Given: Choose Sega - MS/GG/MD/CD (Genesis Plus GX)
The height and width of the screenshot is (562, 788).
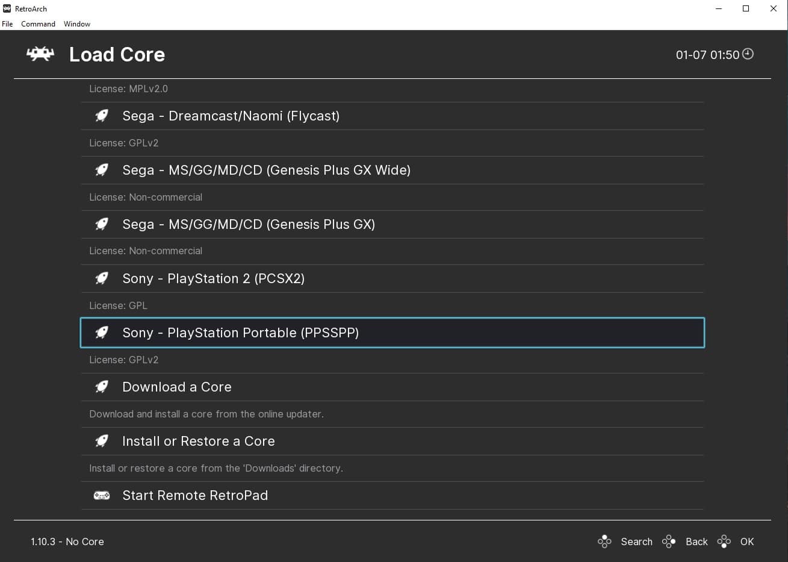Looking at the screenshot, I should [x=392, y=224].
